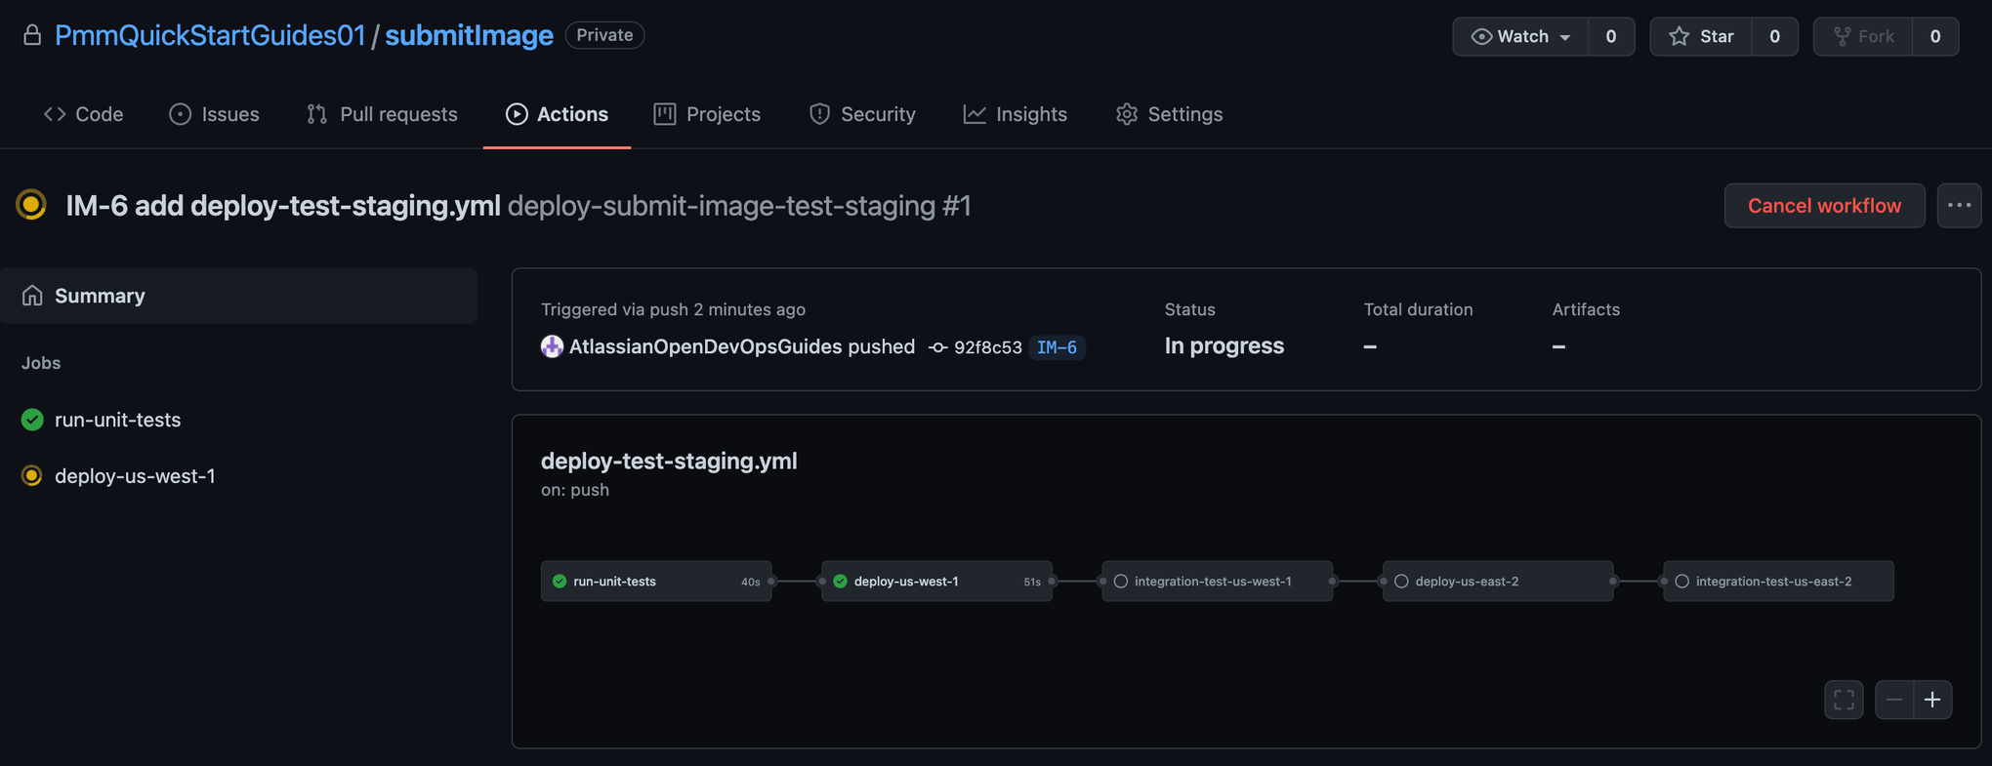Click the fullscreen icon in workflow graph
Viewport: 1992px width, 766px height.
pos(1844,700)
